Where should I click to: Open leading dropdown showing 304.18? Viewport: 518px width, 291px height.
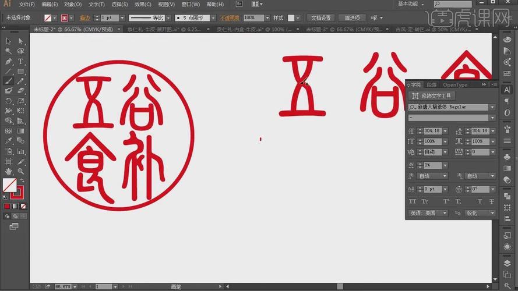tap(492, 131)
